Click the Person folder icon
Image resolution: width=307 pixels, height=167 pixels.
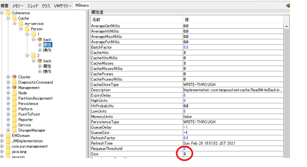(x=27, y=29)
